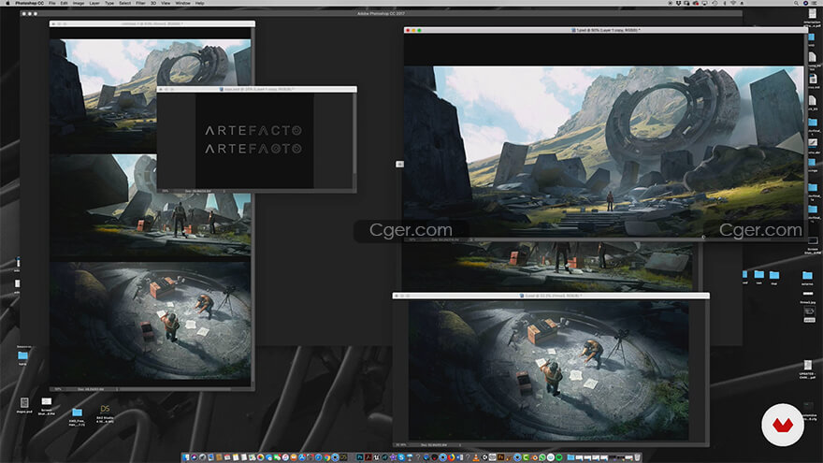This screenshot has width=823, height=463.
Task: Click the AirPlay display icon
Action: coord(704,3)
